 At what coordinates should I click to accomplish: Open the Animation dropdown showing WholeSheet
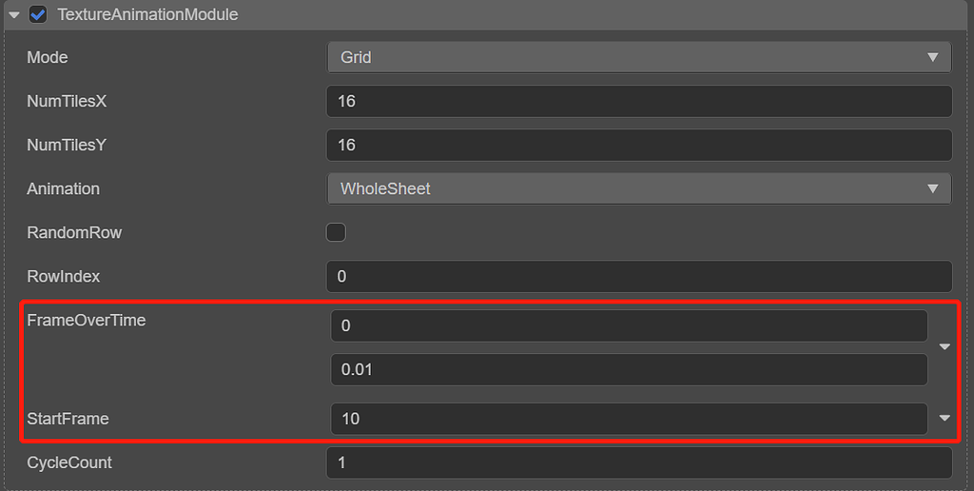click(639, 188)
